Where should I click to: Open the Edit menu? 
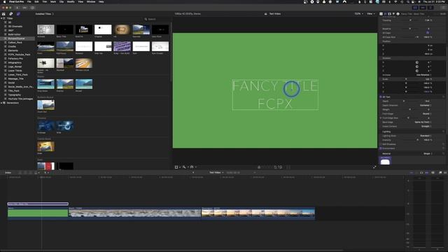[36, 1]
